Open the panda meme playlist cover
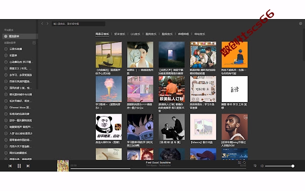 pyautogui.click(x=109, y=127)
